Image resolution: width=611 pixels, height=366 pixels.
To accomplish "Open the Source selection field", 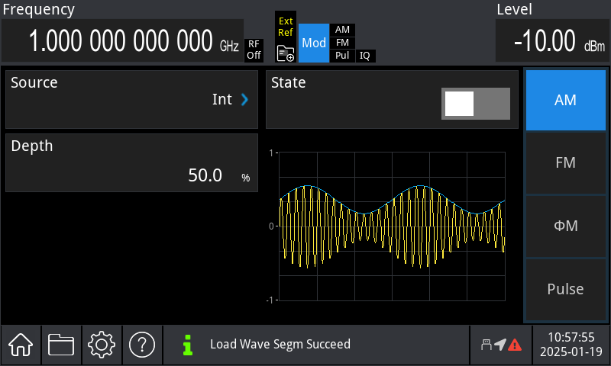I will click(131, 99).
